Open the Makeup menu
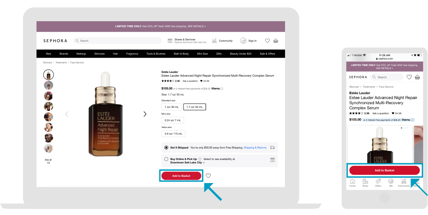The image size is (428, 215). 81,54
